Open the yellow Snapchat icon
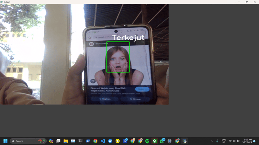Screen dimensions: 259x145 click(118, 141)
